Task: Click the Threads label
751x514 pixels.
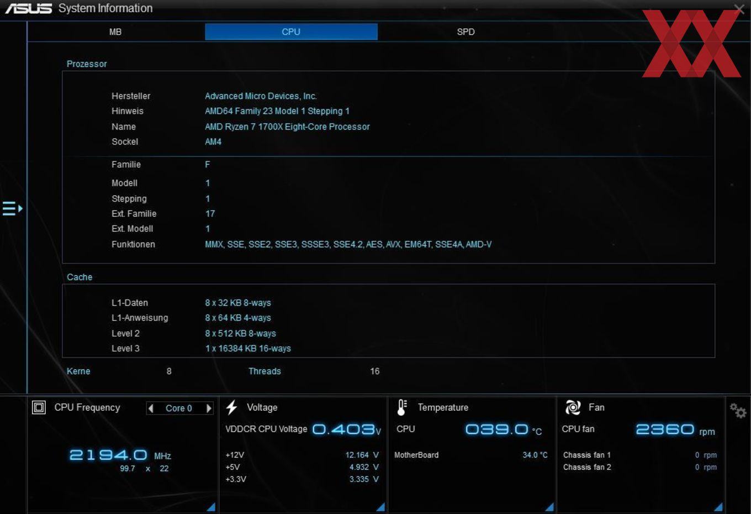Action: click(265, 371)
